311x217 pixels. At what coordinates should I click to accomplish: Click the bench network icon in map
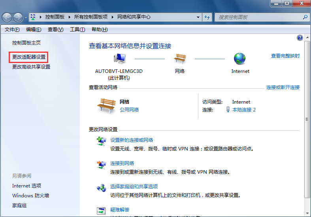pos(179,59)
